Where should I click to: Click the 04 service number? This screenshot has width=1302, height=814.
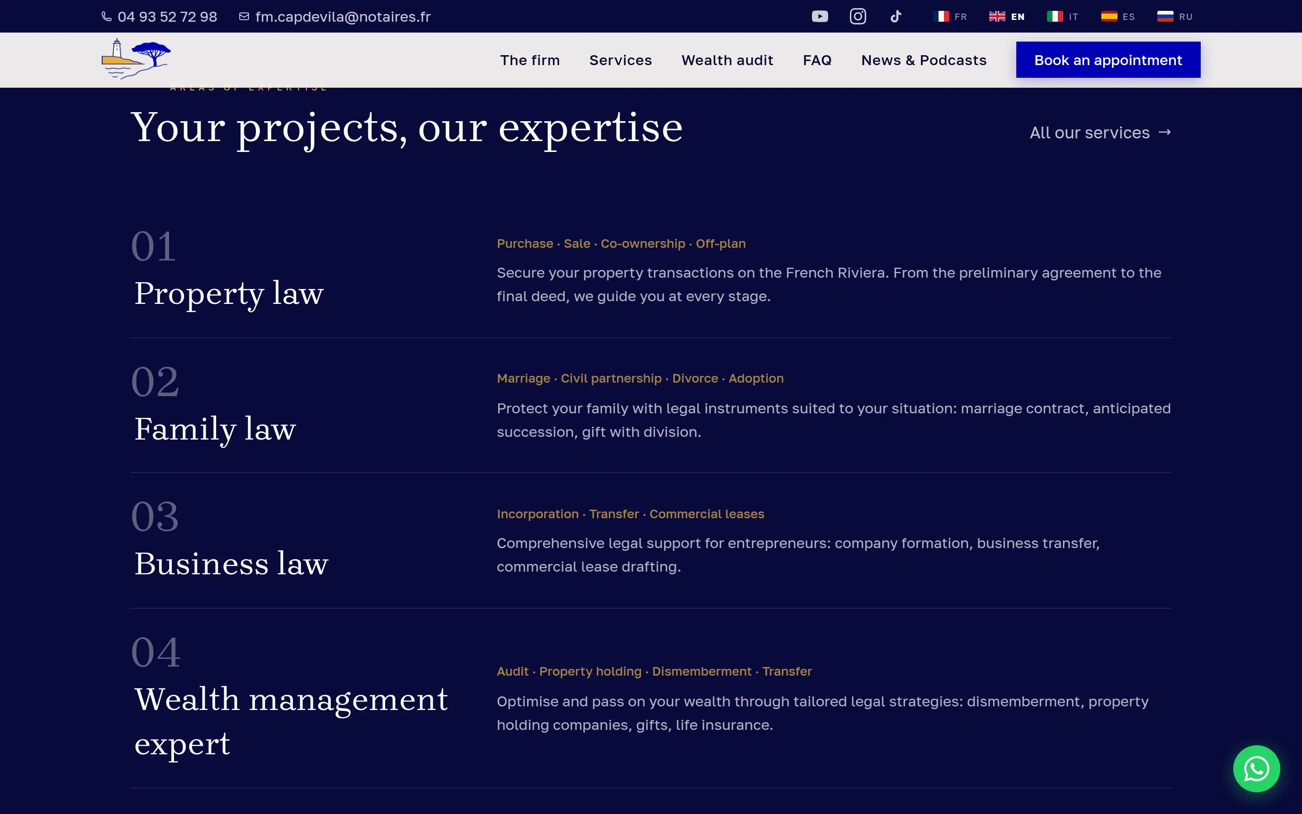click(x=156, y=653)
